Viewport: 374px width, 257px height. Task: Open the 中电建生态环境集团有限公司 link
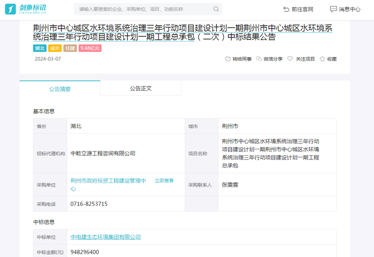pyautogui.click(x=105, y=237)
